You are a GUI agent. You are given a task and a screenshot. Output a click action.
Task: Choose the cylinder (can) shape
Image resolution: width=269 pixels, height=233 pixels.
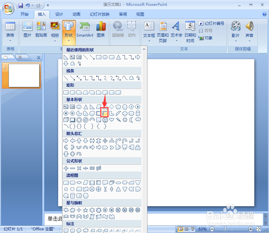click(138, 113)
